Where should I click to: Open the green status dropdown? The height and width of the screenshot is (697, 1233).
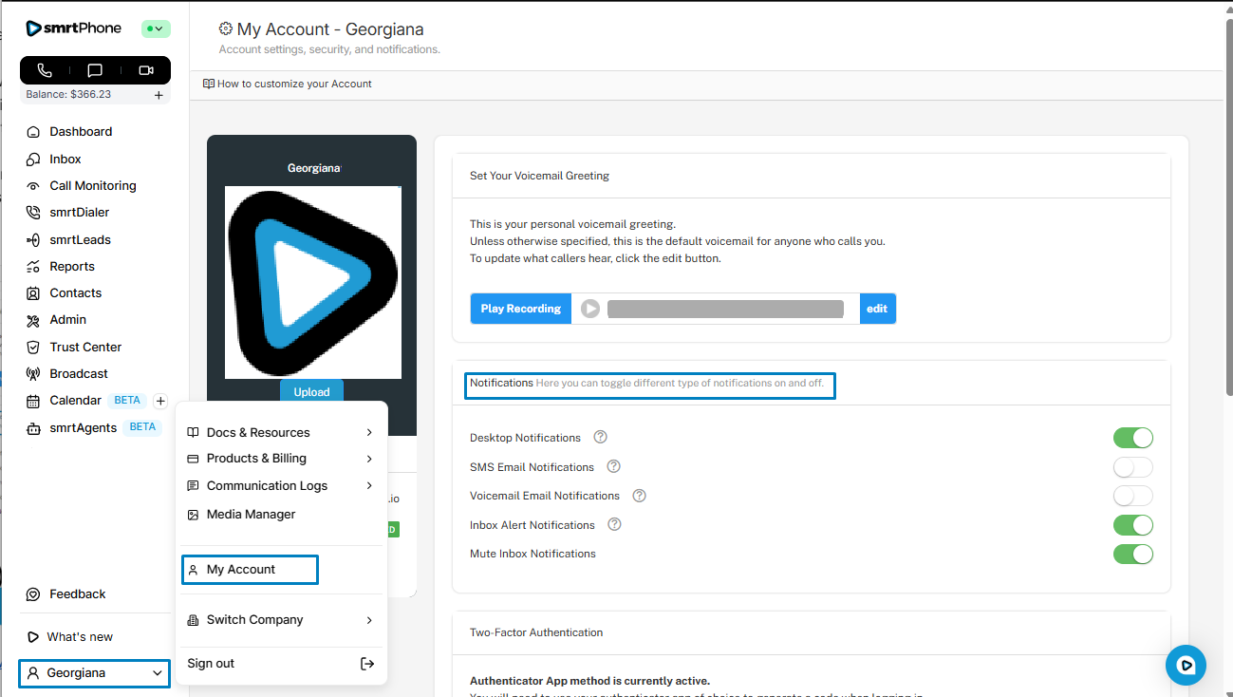pos(156,28)
